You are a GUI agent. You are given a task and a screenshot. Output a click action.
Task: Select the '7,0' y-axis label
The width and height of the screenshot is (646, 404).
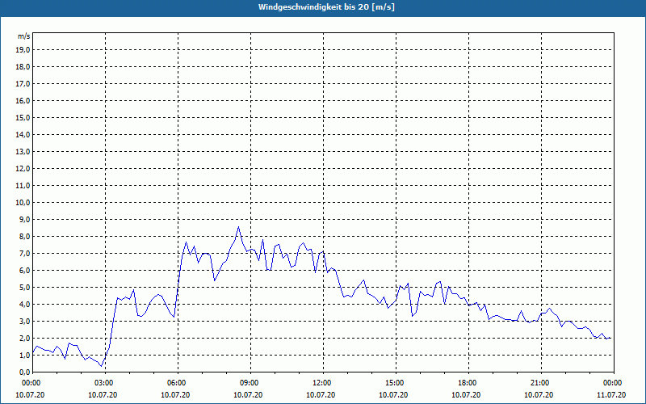pyautogui.click(x=25, y=254)
